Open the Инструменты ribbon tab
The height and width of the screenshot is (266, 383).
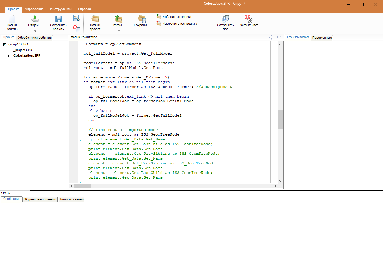tap(61, 9)
